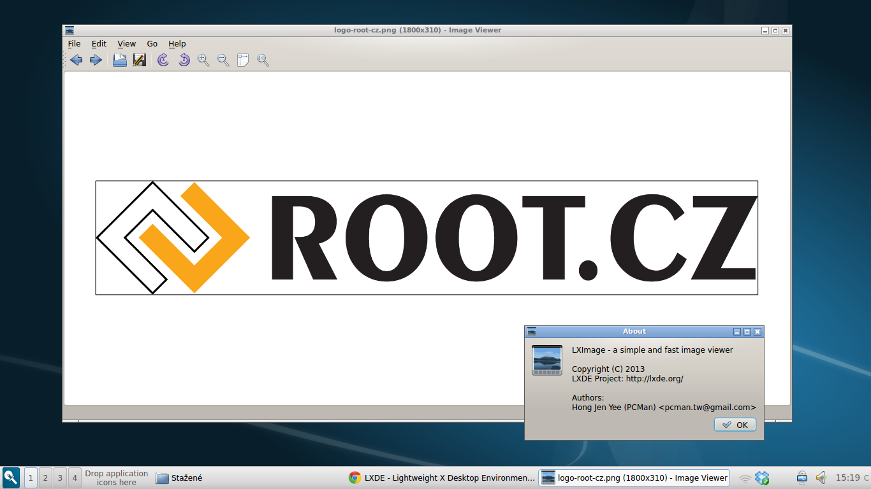Go back to the previous image
The height and width of the screenshot is (489, 871).
(77, 59)
